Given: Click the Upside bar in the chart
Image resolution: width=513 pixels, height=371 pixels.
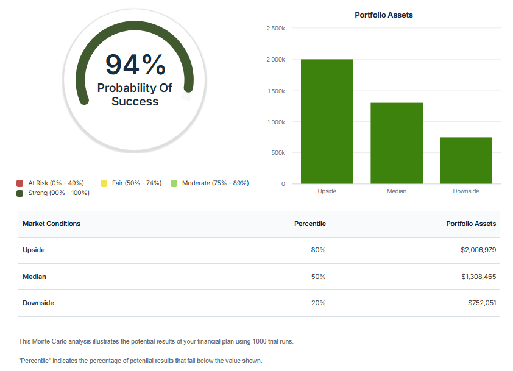Looking at the screenshot, I should tap(327, 122).
